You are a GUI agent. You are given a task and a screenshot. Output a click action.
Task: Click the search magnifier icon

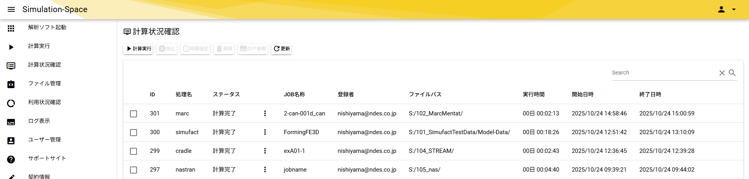pos(732,73)
